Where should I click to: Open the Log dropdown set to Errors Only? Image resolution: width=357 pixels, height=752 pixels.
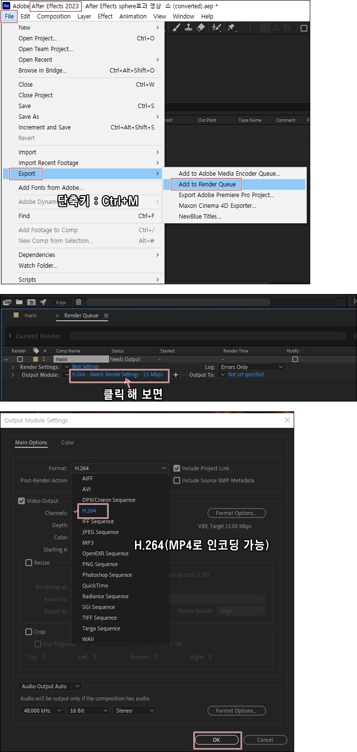pyautogui.click(x=251, y=367)
